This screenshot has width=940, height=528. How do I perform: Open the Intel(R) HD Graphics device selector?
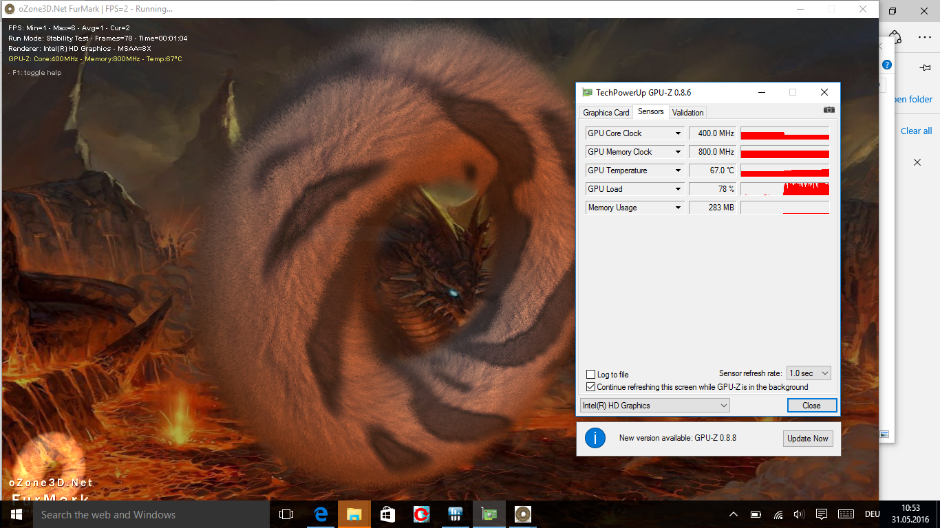(x=655, y=406)
